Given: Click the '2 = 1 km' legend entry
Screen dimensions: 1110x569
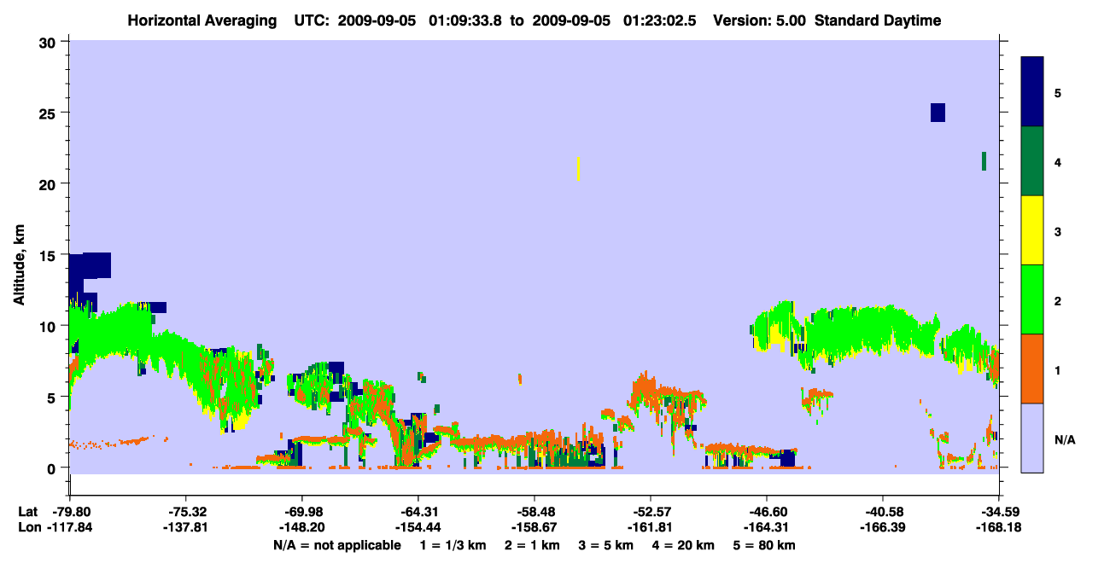Looking at the screenshot, I should coord(534,545).
